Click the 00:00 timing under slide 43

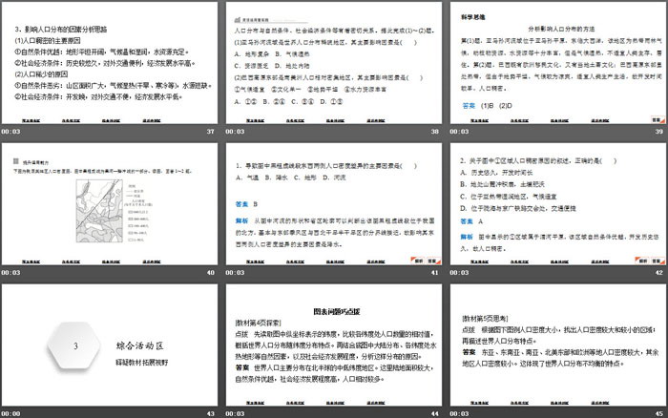10,413
